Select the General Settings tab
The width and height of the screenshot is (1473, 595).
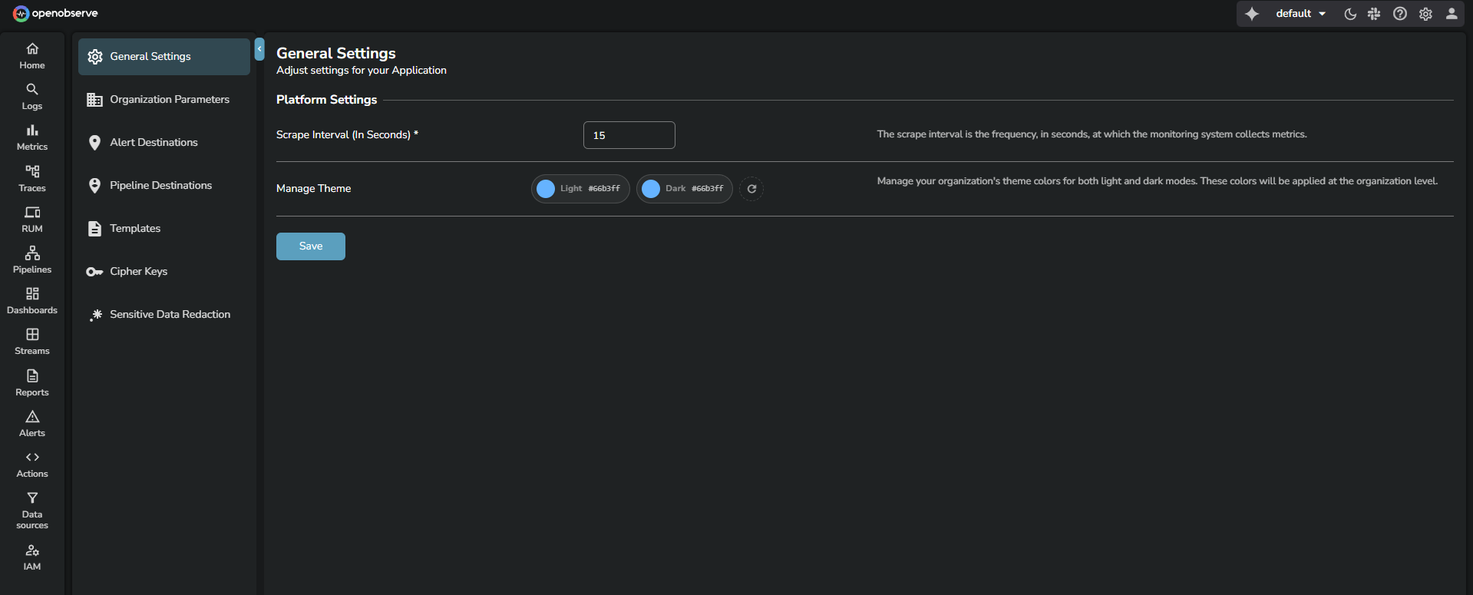pyautogui.click(x=164, y=57)
